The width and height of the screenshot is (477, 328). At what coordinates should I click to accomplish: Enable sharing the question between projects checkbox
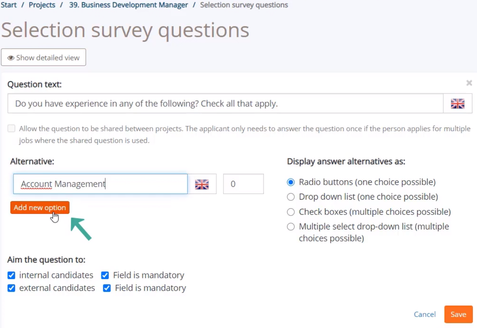(11, 128)
